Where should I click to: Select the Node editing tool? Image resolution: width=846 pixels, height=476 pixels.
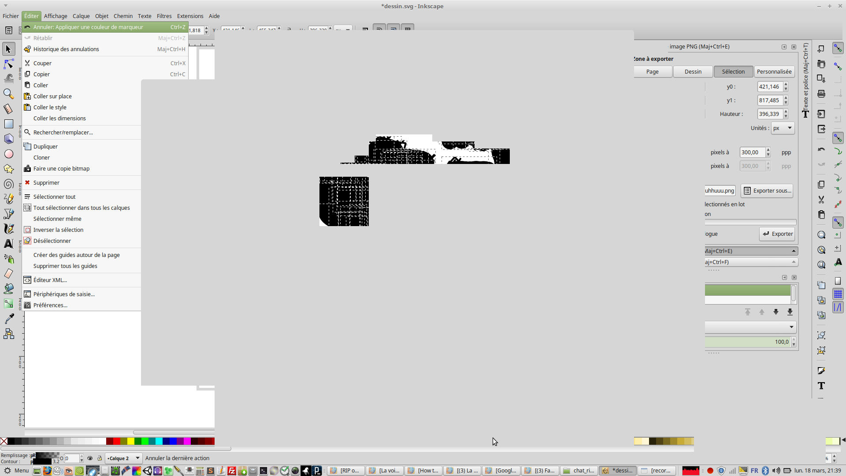pyautogui.click(x=8, y=64)
